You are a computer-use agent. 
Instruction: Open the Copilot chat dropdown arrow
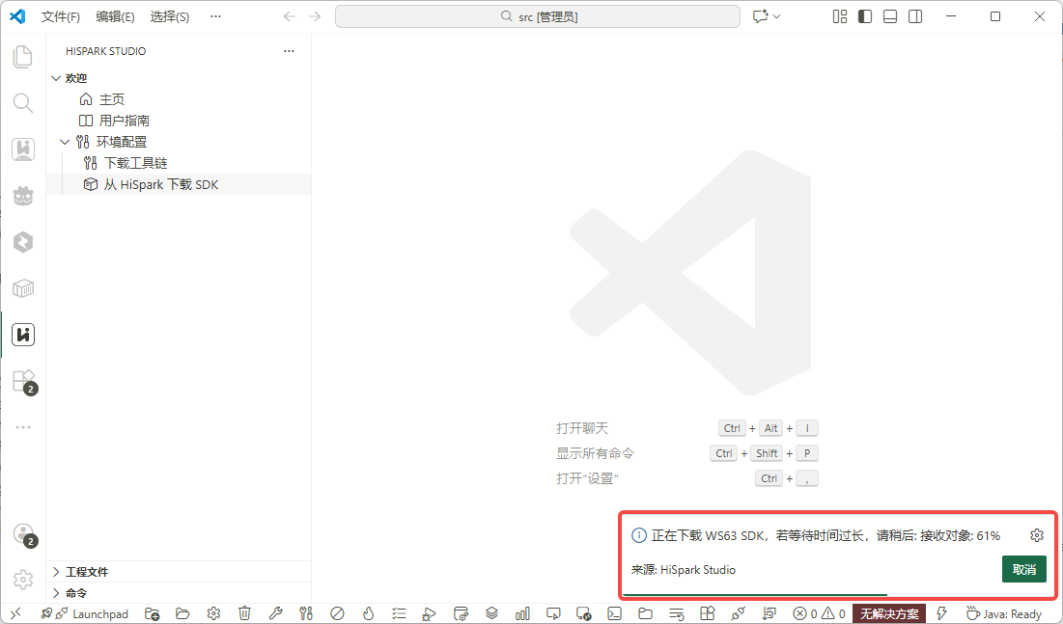click(777, 16)
